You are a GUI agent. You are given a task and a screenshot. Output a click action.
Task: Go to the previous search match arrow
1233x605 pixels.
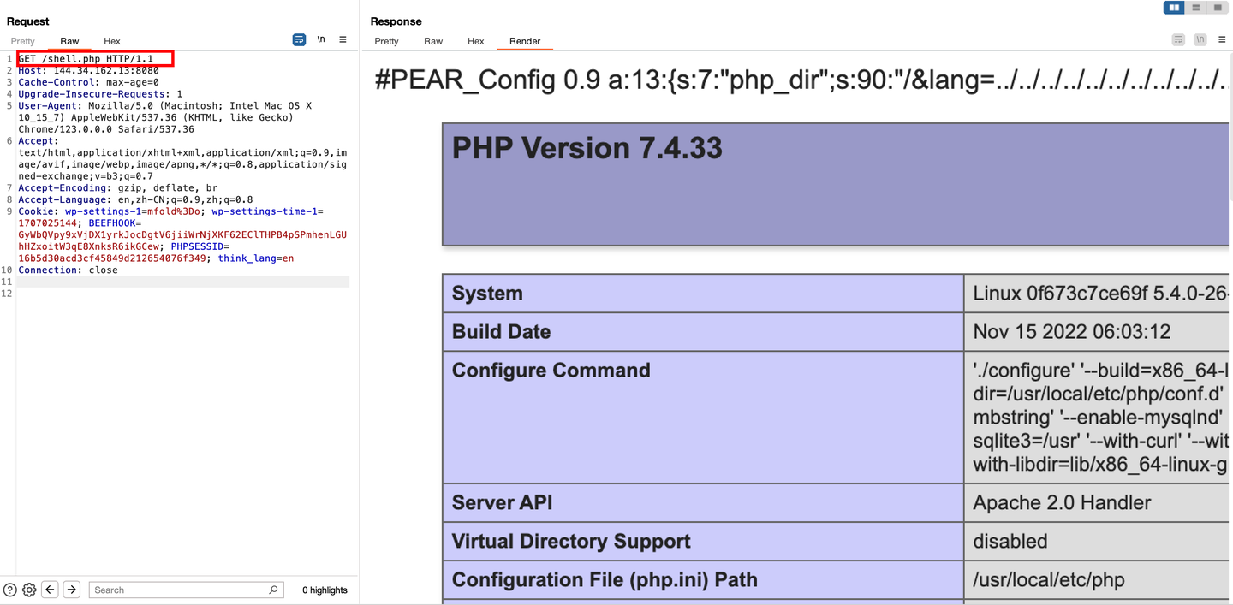tap(50, 590)
